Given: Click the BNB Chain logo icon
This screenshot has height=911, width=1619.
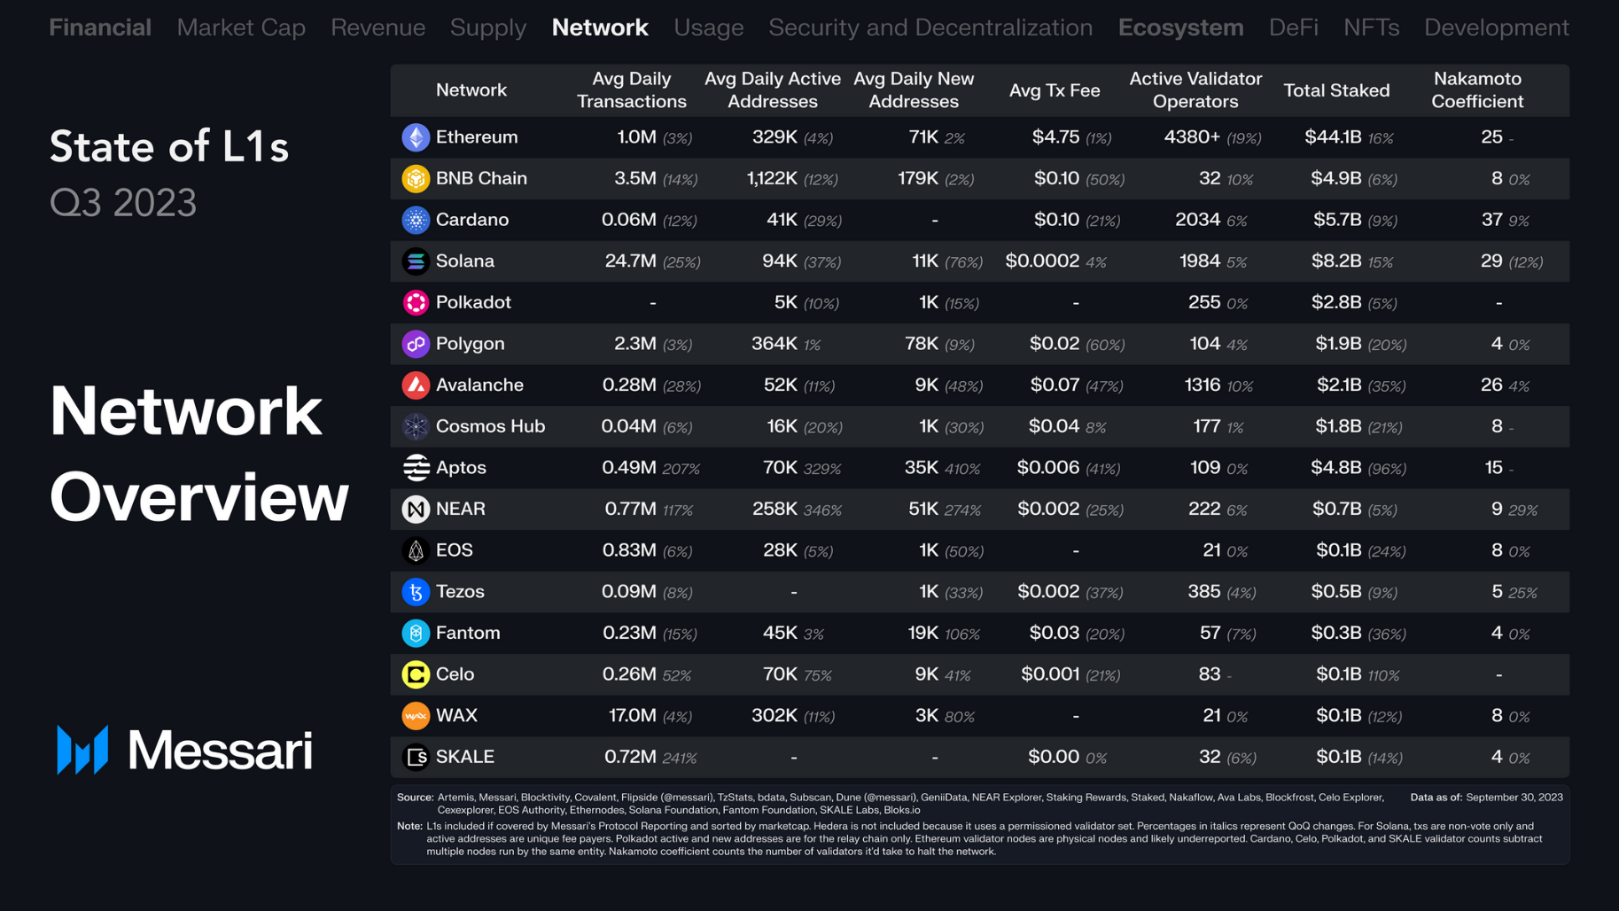Looking at the screenshot, I should pos(416,178).
